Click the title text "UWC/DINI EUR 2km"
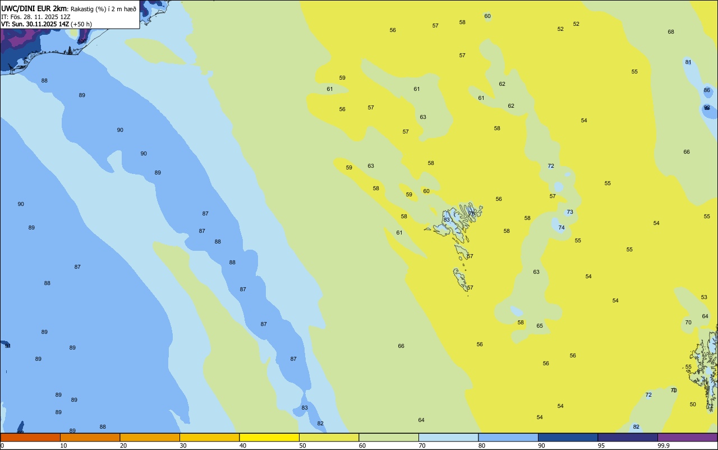This screenshot has width=718, height=450. (x=34, y=8)
